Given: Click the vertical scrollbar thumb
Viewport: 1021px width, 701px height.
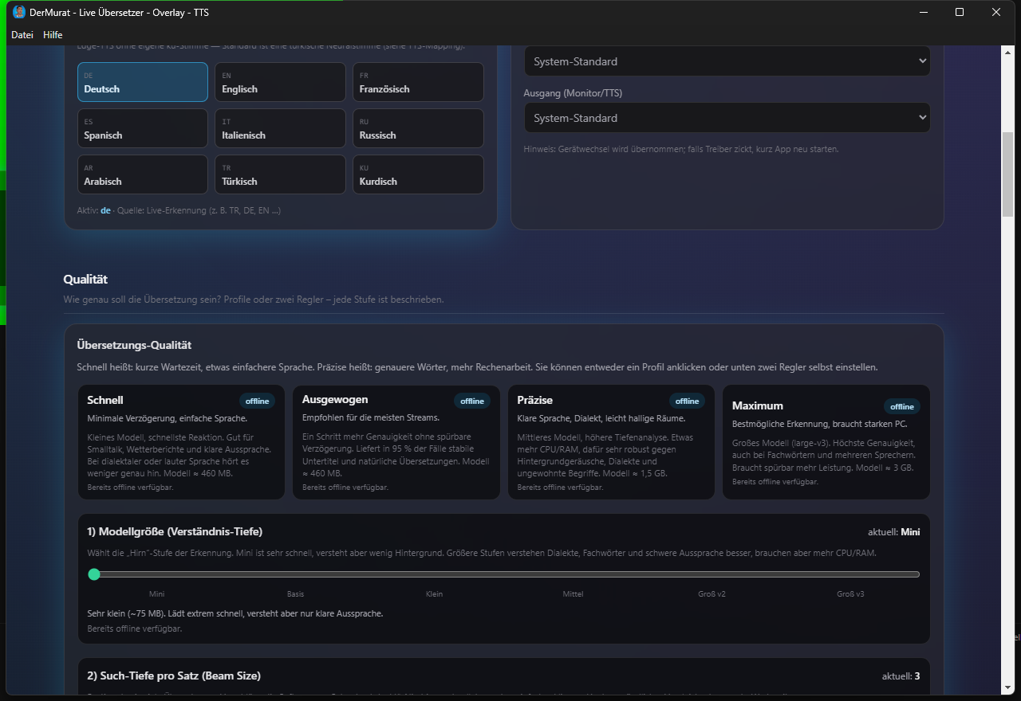Looking at the screenshot, I should [x=1007, y=174].
